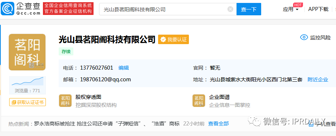The image size is (336, 136).
Task: Open 股权穿透图 equity chart icon
Action: click(x=65, y=101)
